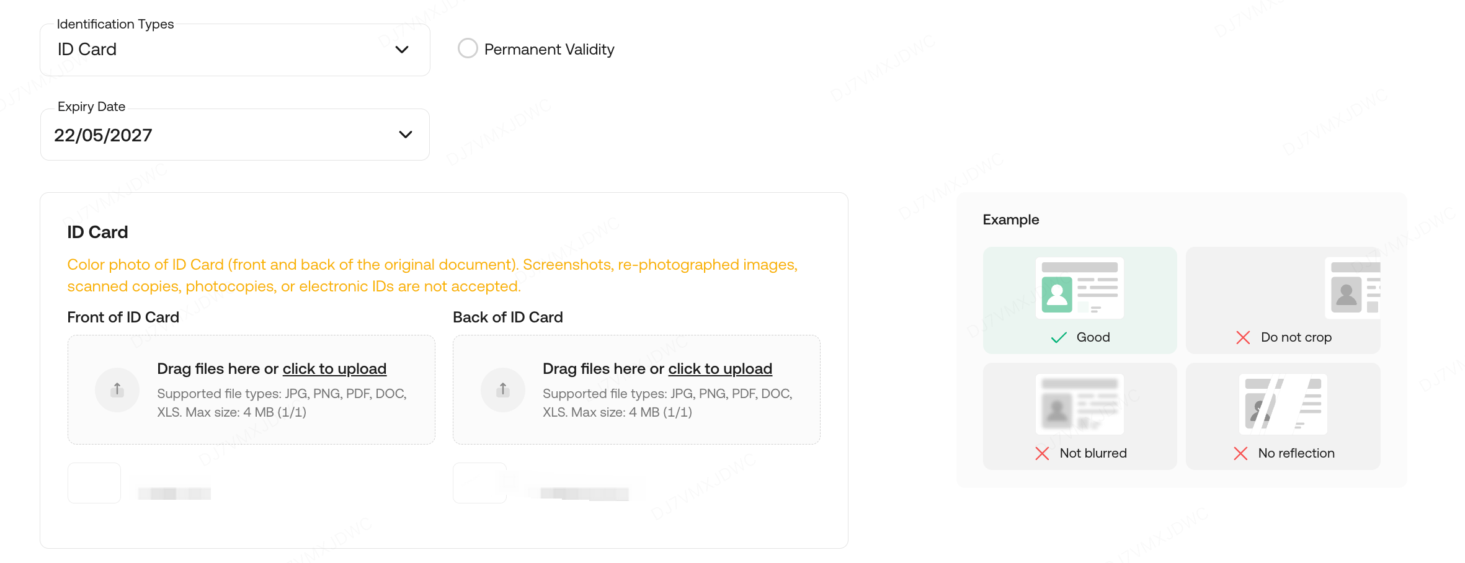Click the front card "click to upload" link
The image size is (1465, 563).
pyautogui.click(x=334, y=369)
